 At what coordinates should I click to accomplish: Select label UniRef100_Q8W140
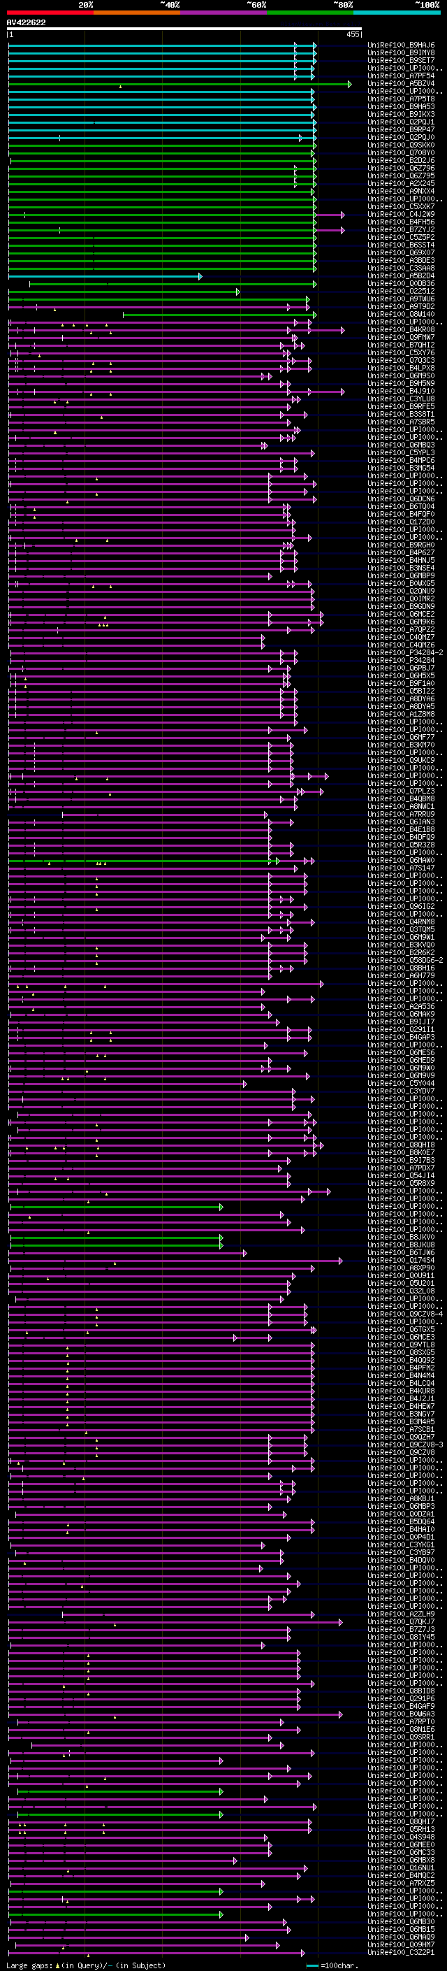pos(400,314)
